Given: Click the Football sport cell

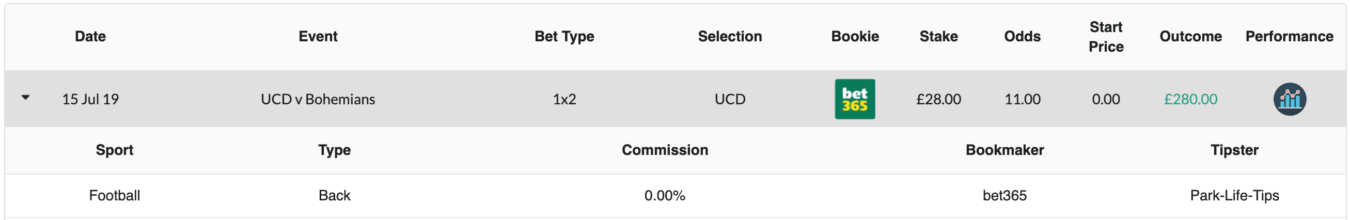Looking at the screenshot, I should click(114, 195).
